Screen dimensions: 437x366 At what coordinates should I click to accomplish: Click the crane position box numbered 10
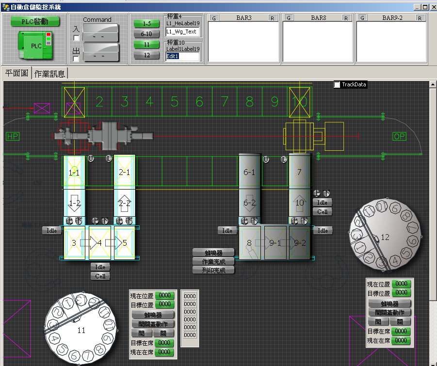[300, 102]
